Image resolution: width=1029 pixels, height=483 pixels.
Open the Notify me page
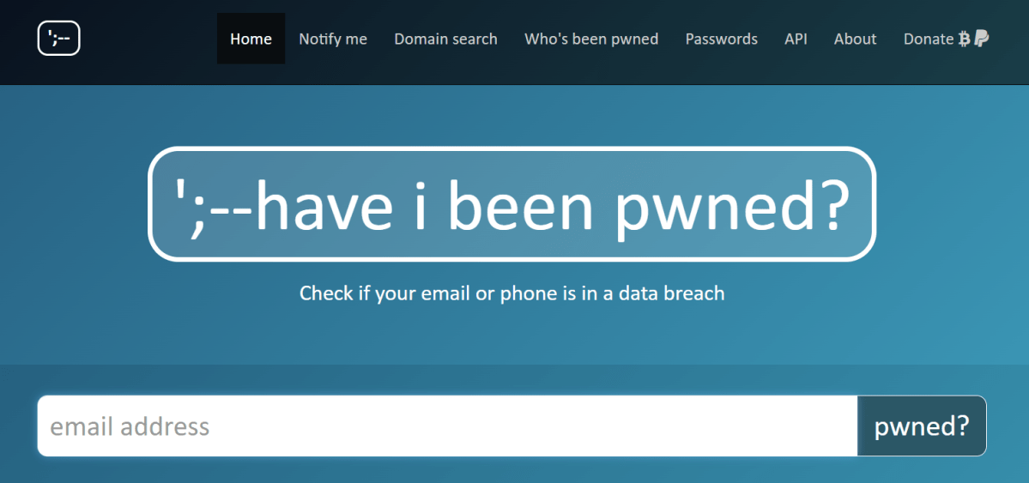point(333,39)
